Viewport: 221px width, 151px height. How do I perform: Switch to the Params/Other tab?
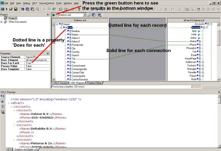tap(94, 83)
